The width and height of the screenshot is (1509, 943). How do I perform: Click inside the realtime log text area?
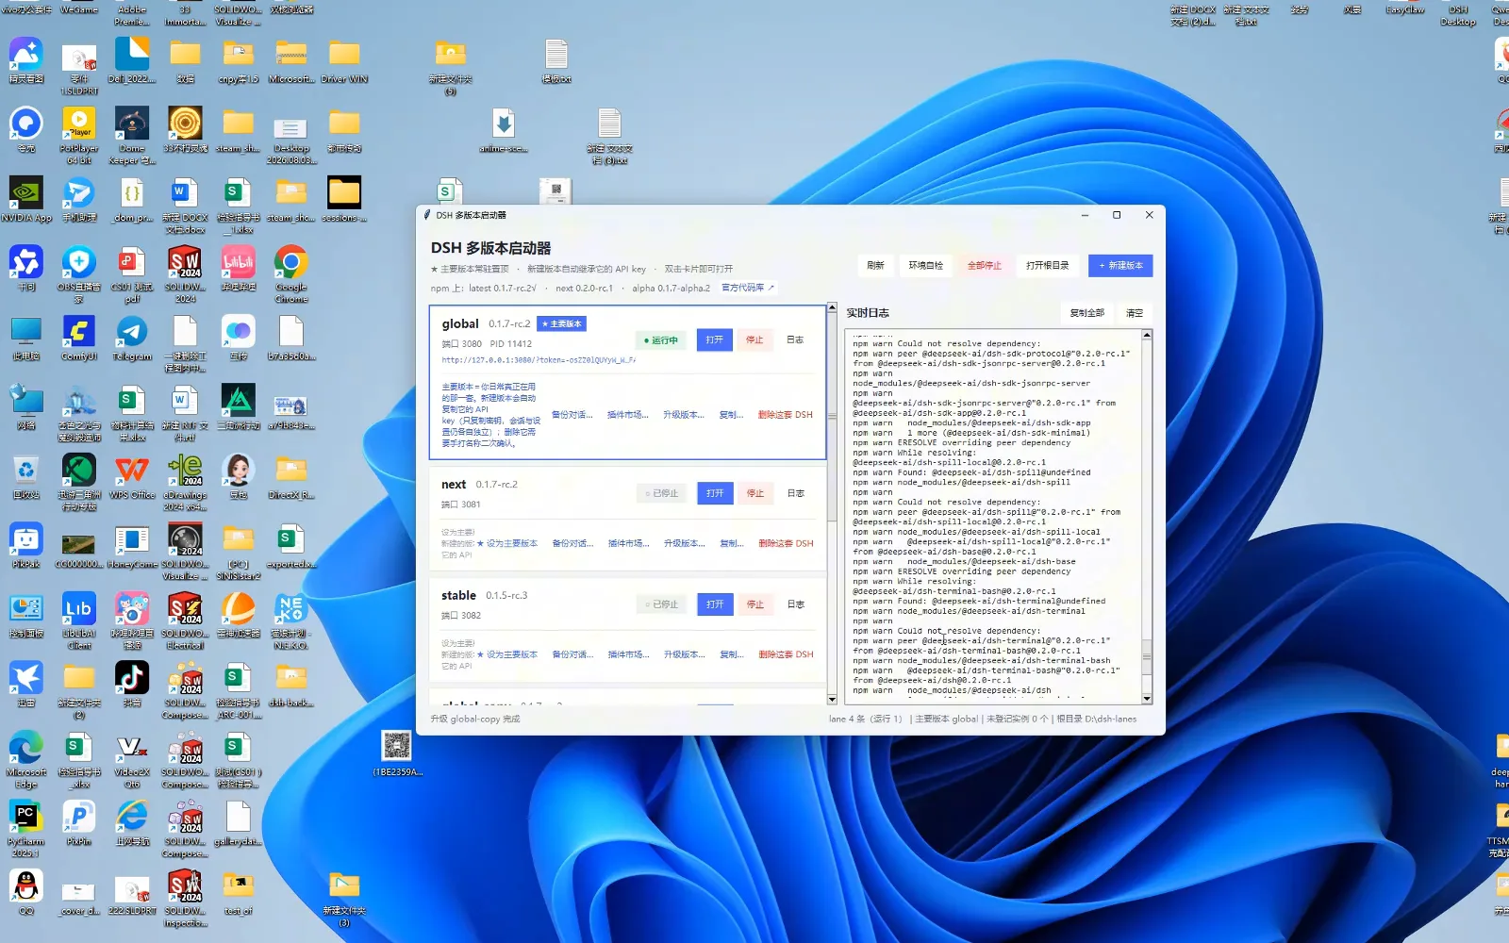(x=993, y=517)
